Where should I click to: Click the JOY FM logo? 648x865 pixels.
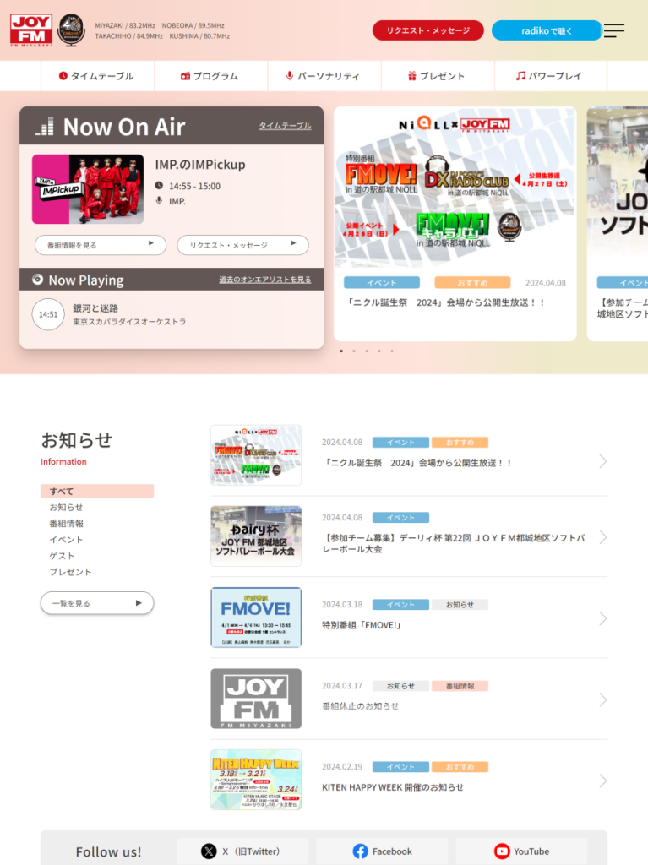[31, 30]
